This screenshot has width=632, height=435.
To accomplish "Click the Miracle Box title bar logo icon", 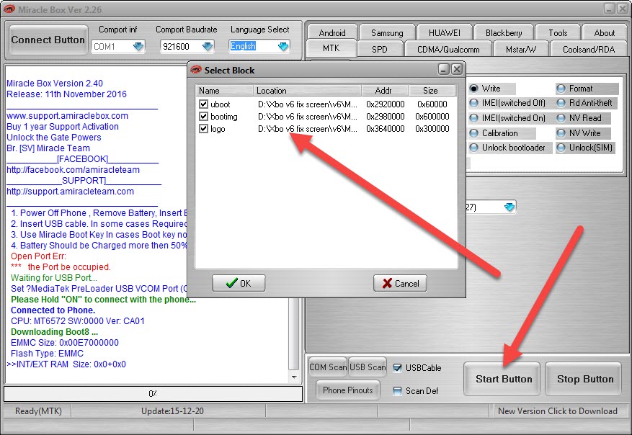I will coord(9,9).
